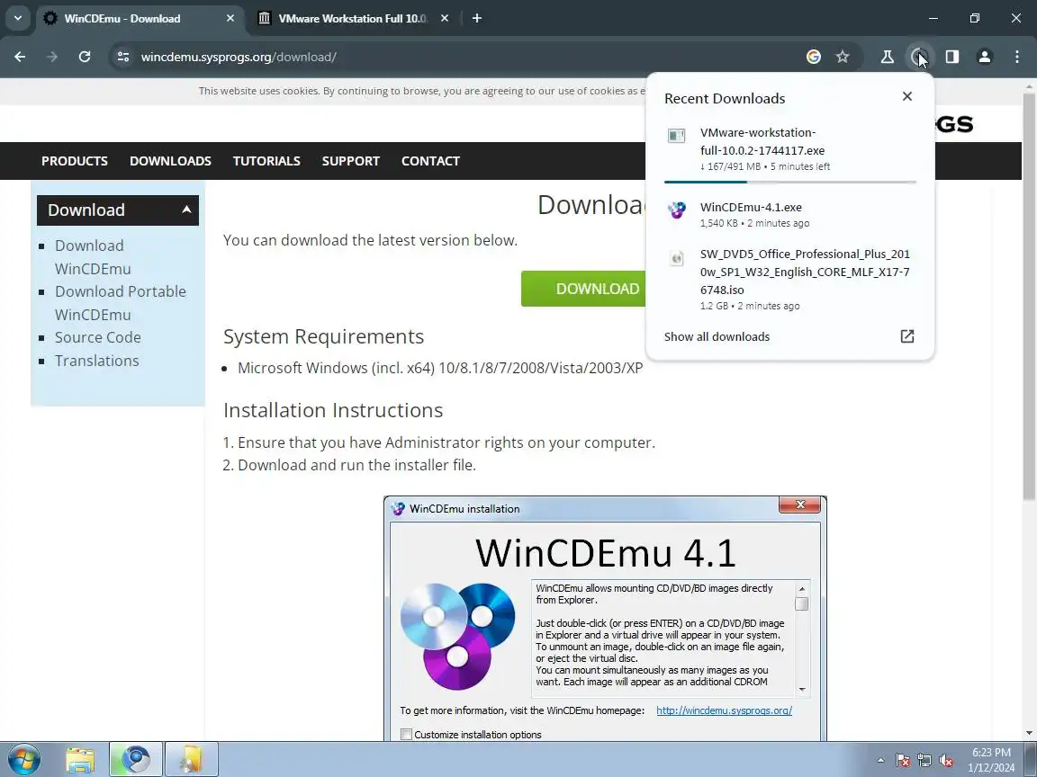Open the Translations sidebar link
1037x777 pixels.
[97, 361]
